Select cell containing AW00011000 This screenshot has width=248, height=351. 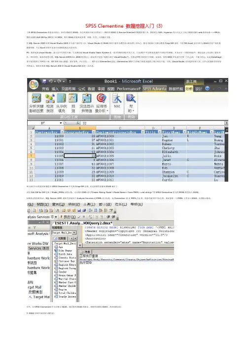[x=120, y=136]
